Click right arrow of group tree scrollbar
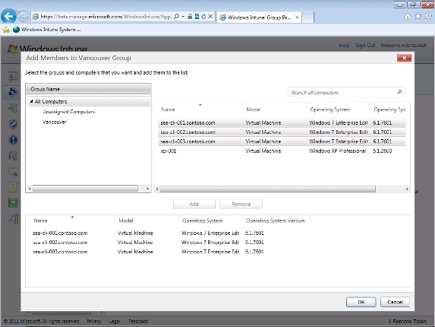This screenshot has width=435, height=327. (x=147, y=189)
